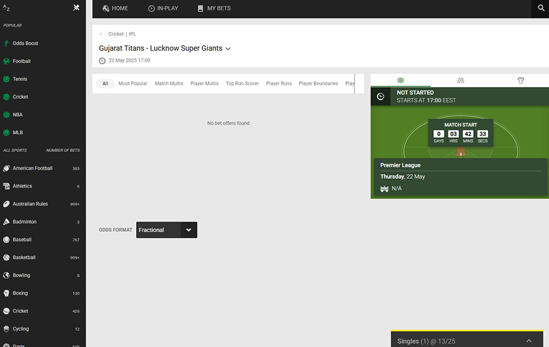Click the Singles (1) @ 13/25 betslip header

coord(467,339)
